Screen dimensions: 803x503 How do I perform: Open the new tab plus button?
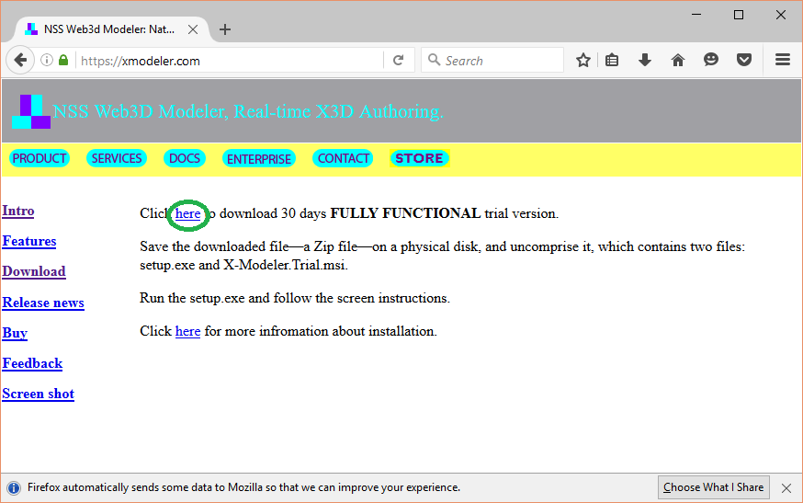point(225,29)
